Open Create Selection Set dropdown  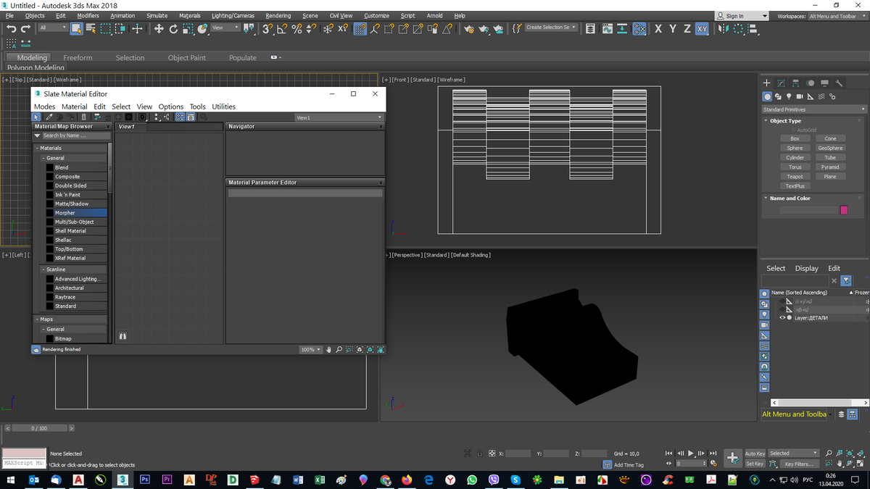551,28
